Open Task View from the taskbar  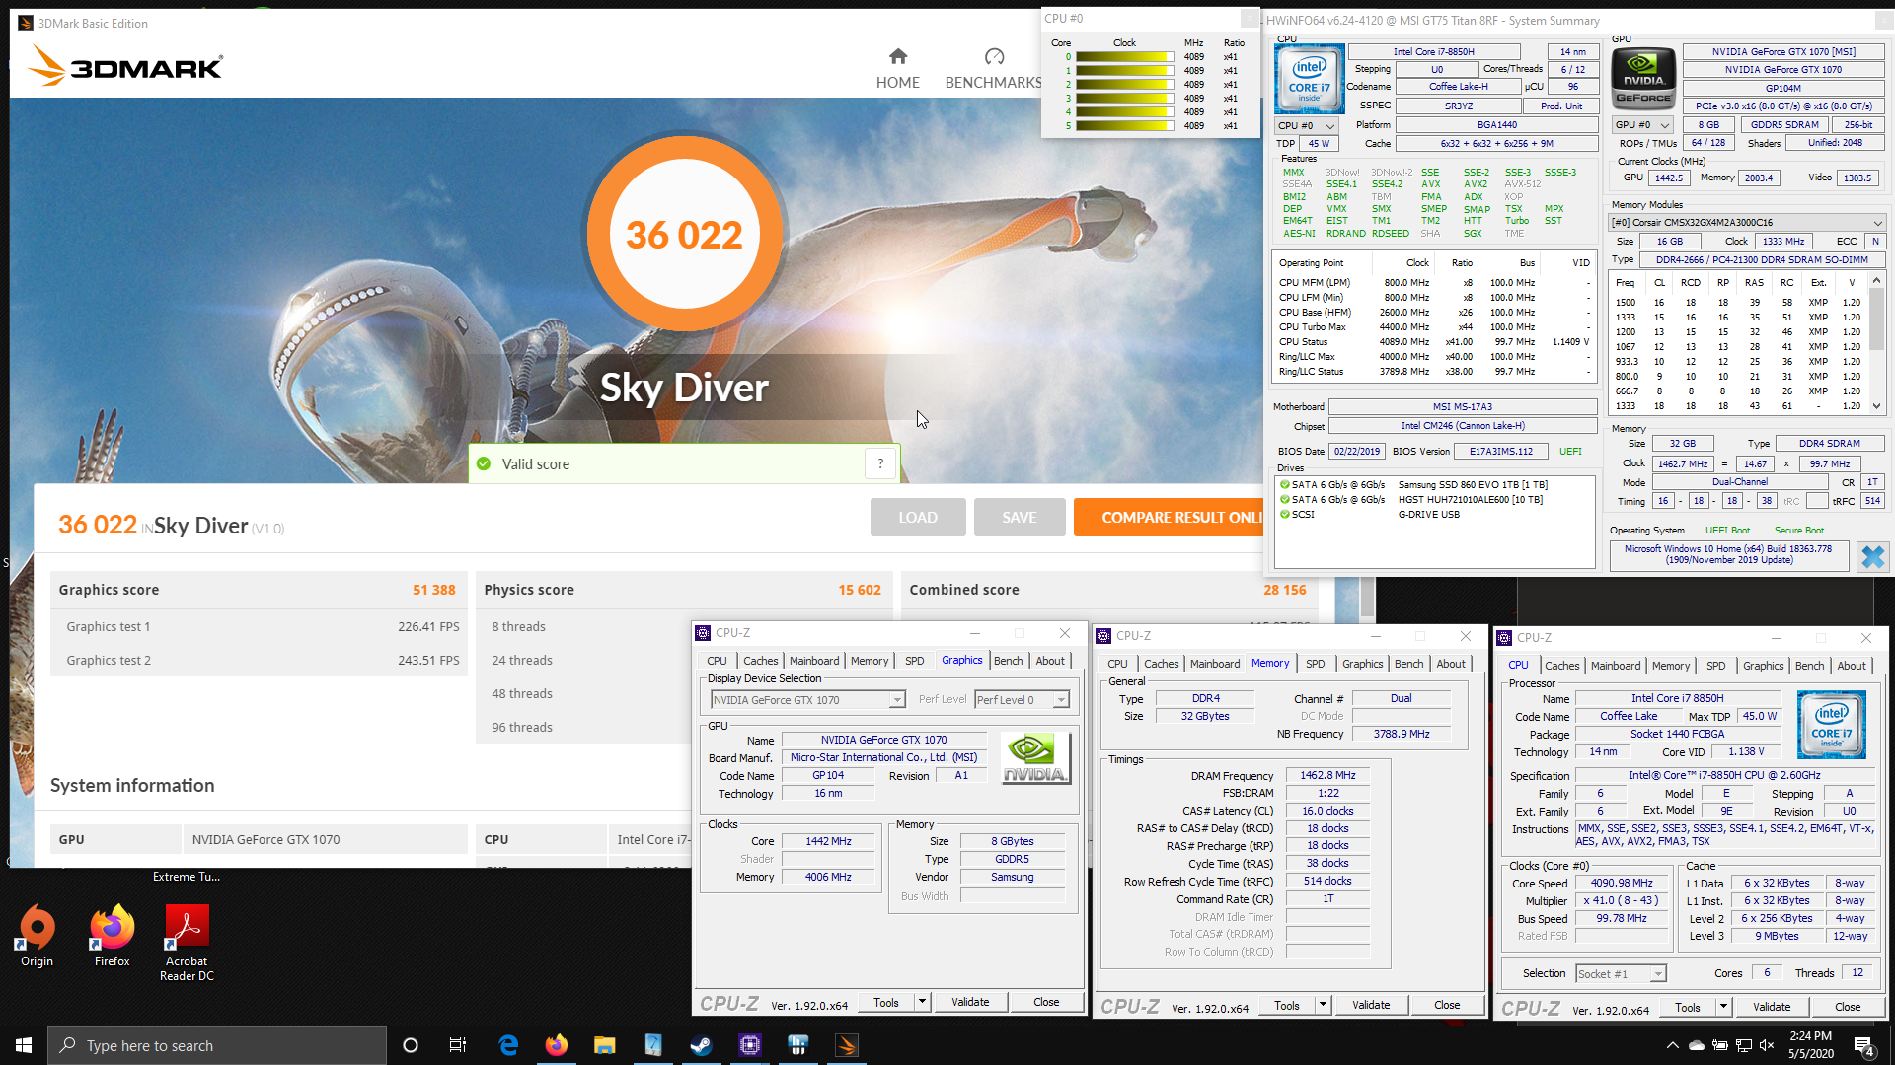458,1045
